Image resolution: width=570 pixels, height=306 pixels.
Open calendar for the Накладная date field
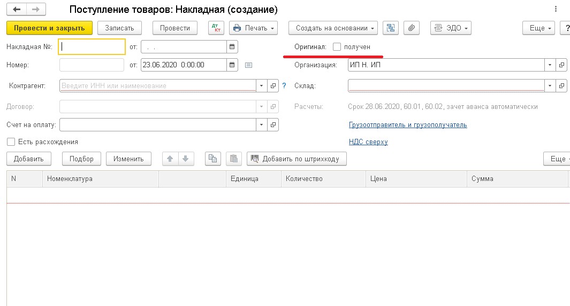tap(232, 47)
